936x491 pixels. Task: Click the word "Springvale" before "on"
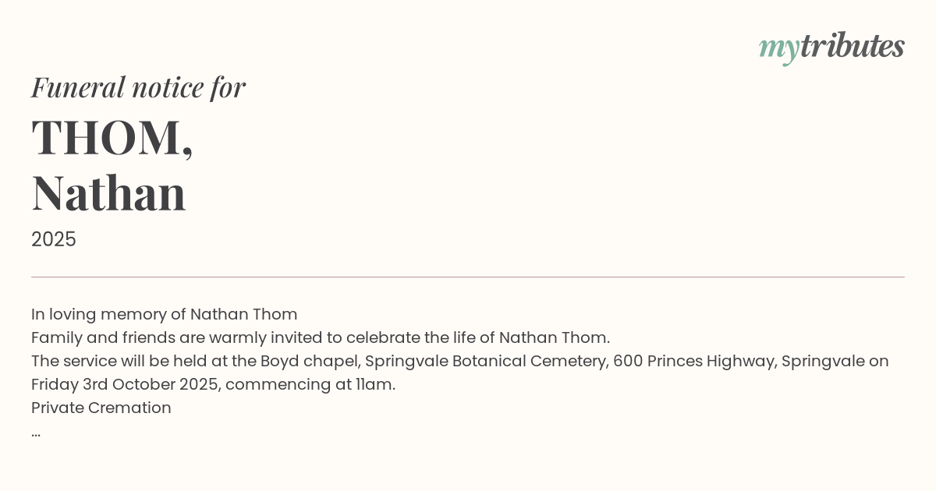pyautogui.click(x=823, y=361)
